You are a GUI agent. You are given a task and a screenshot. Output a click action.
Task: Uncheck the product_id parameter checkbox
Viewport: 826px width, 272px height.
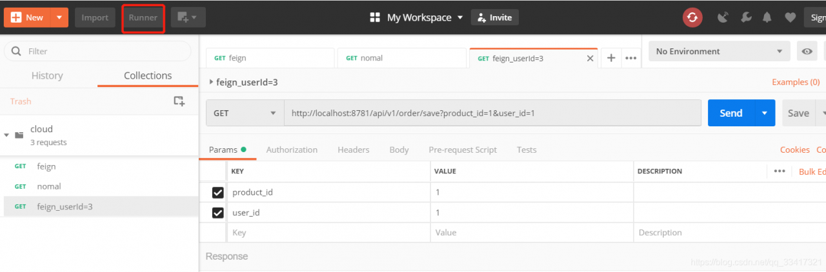218,192
